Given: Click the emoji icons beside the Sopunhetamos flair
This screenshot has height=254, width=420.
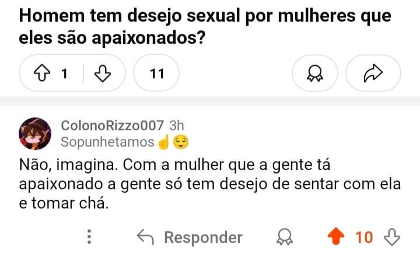Looking at the screenshot, I should pyautogui.click(x=174, y=142).
